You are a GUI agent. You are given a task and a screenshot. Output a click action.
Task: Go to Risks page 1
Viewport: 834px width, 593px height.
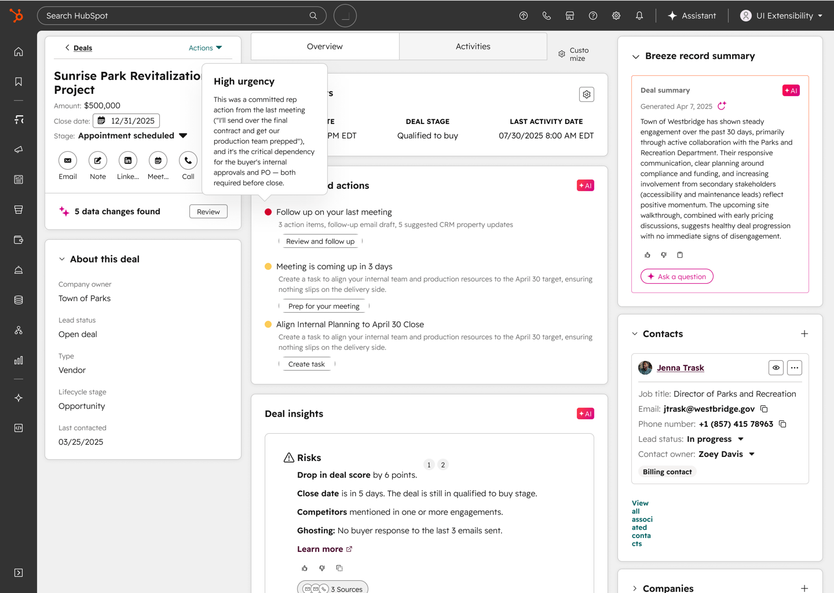point(429,464)
